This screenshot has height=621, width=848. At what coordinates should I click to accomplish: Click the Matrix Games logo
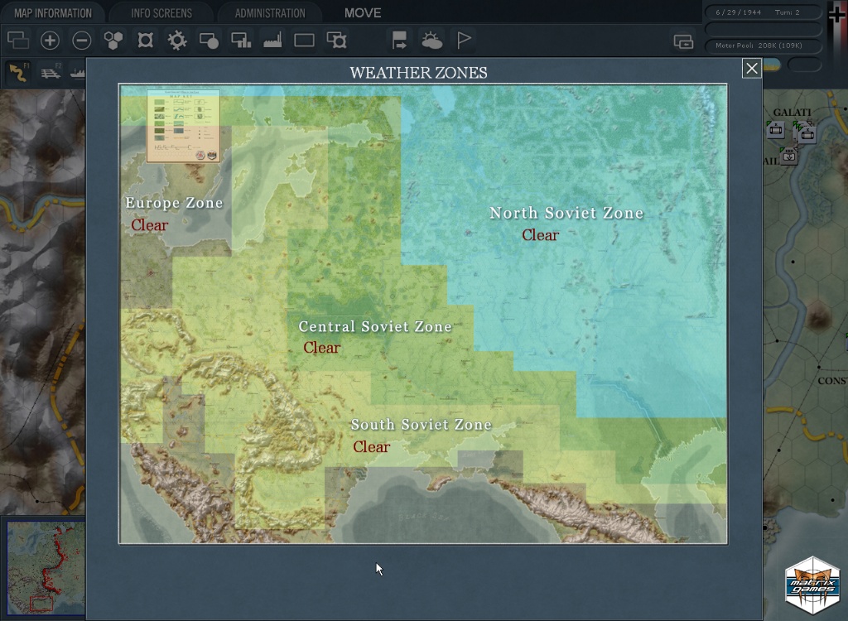[812, 587]
